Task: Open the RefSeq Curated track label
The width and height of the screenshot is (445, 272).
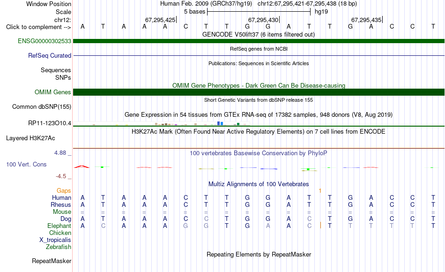Action: 49,56
